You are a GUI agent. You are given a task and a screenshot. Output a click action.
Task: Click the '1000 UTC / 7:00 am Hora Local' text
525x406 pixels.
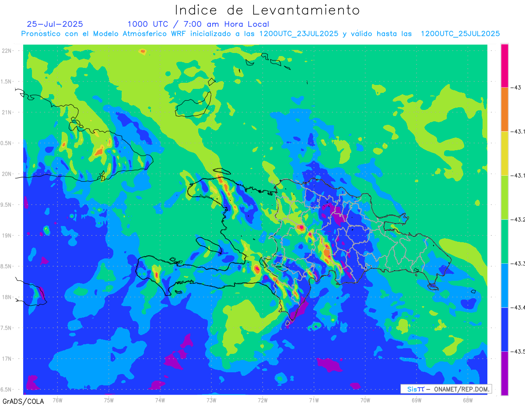click(x=198, y=25)
